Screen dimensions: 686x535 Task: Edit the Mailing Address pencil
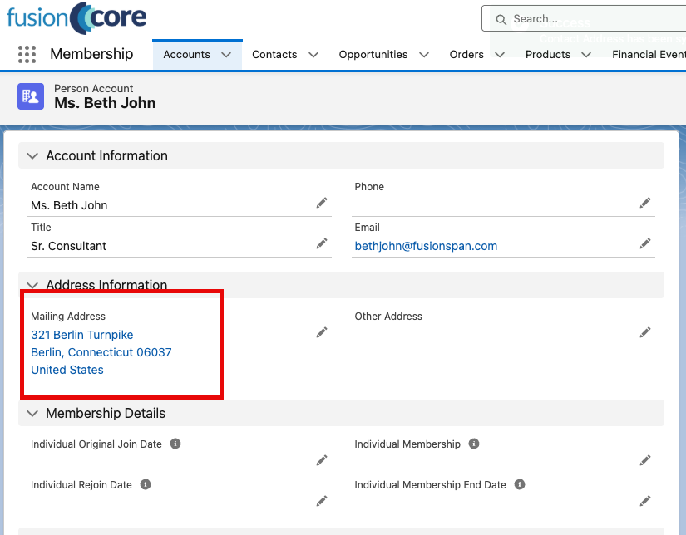click(322, 332)
